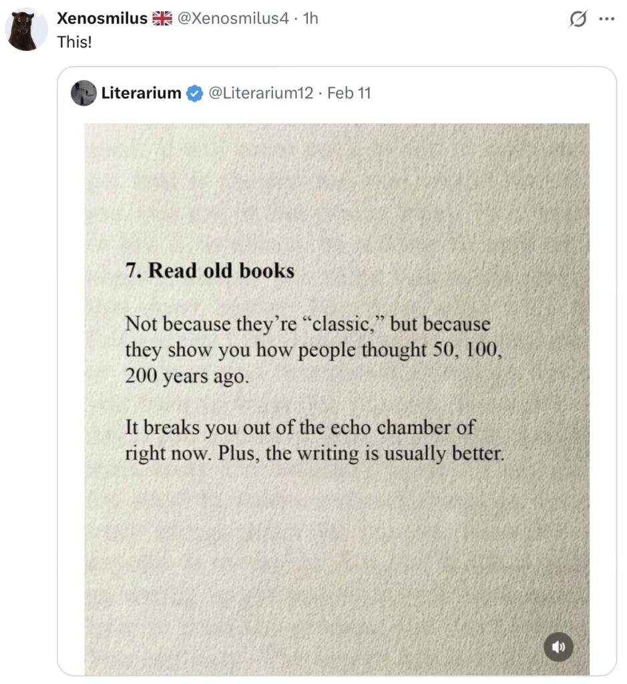Image resolution: width=627 pixels, height=684 pixels.
Task: Click the "Not because they're classic" line
Action: [x=307, y=325]
